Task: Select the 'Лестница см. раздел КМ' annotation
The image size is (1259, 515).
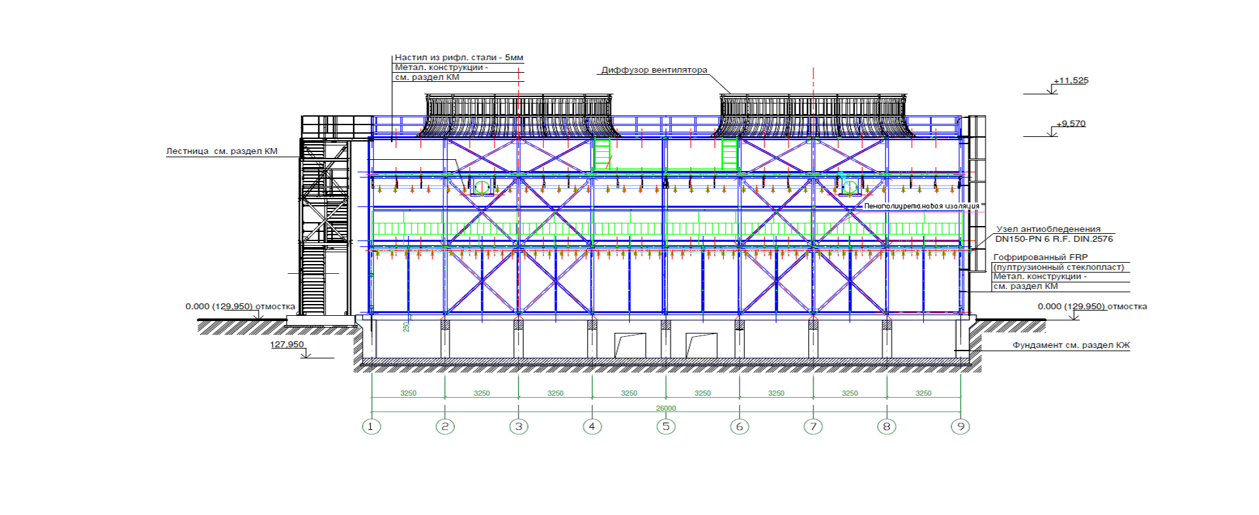Action: coord(222,151)
